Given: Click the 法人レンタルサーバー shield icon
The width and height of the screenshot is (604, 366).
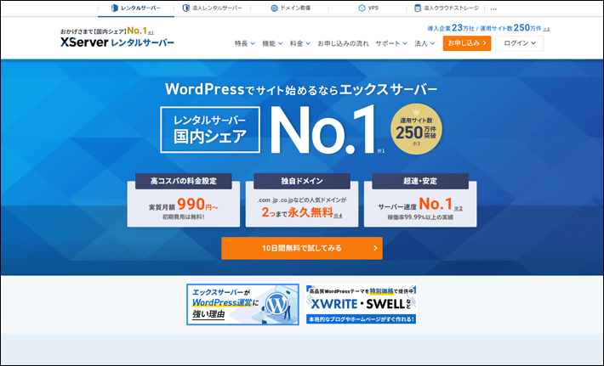Looking at the screenshot, I should [186, 8].
